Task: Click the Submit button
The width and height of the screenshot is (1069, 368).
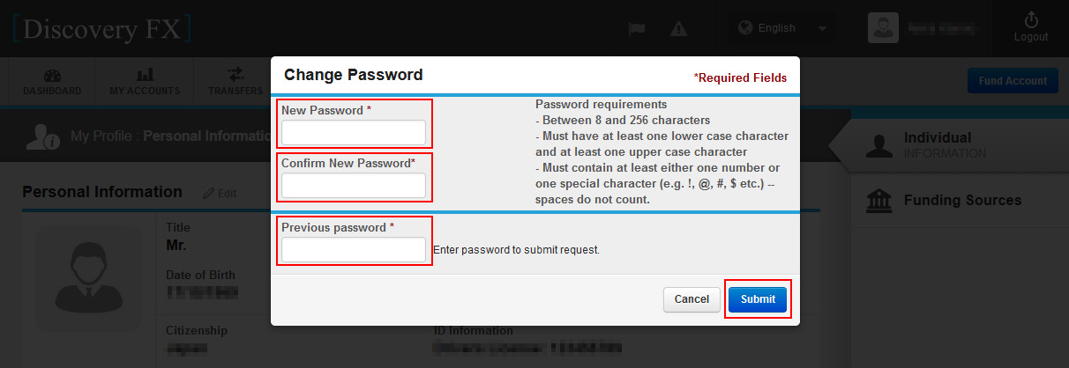Action: pyautogui.click(x=758, y=299)
